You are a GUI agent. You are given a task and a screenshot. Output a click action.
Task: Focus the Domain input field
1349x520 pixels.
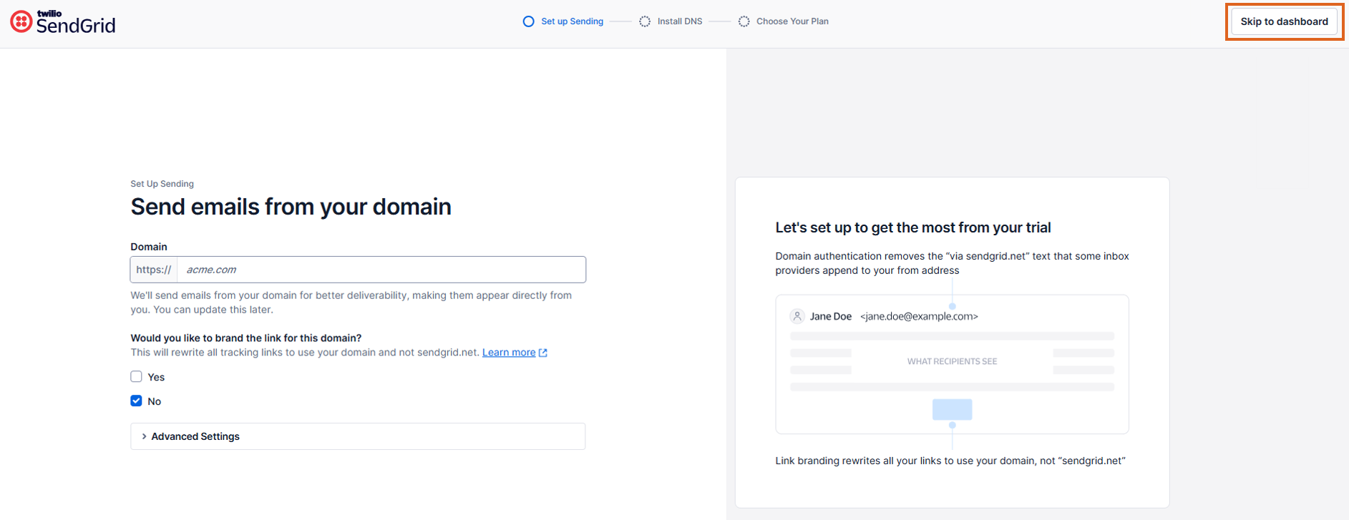pos(381,270)
